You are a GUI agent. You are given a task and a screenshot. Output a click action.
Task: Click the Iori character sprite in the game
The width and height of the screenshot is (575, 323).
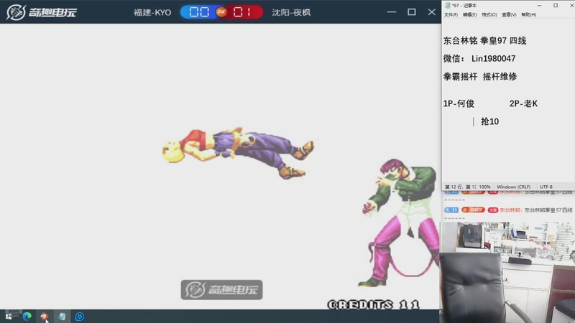(x=401, y=223)
